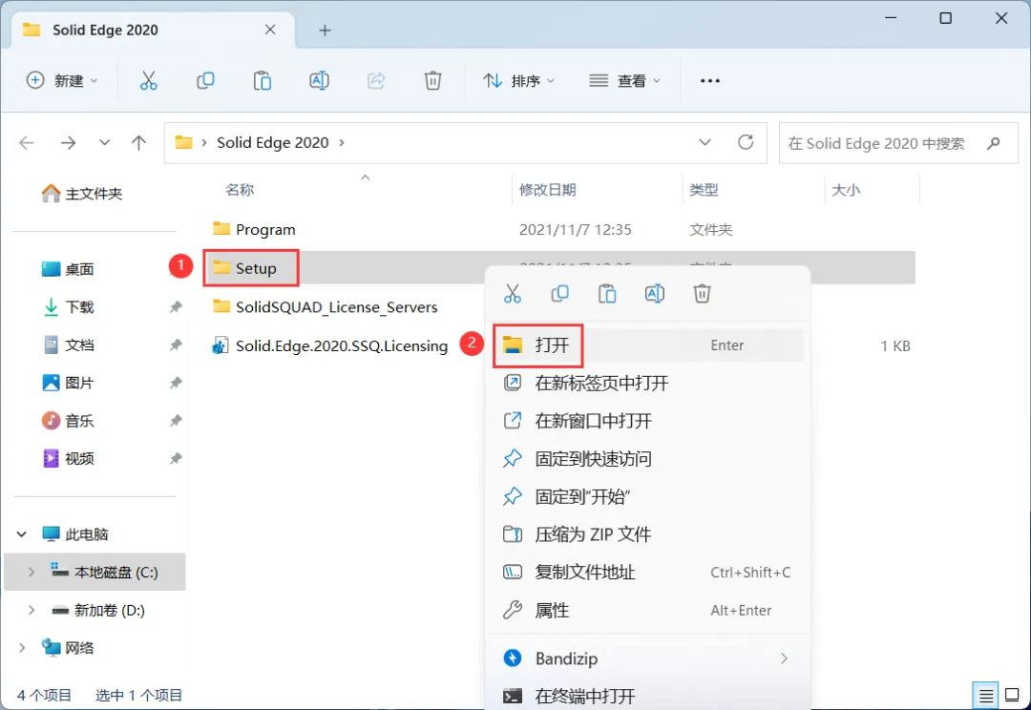Open 音乐 in the sidebar
This screenshot has height=710, width=1031.
click(x=68, y=421)
